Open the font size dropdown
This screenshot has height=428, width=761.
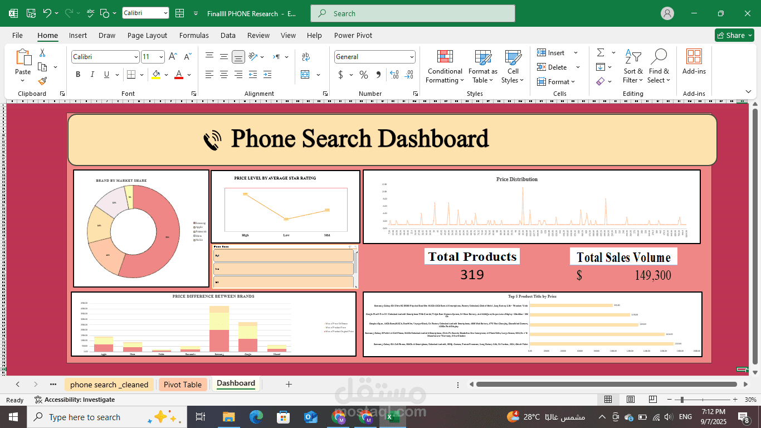pos(161,57)
